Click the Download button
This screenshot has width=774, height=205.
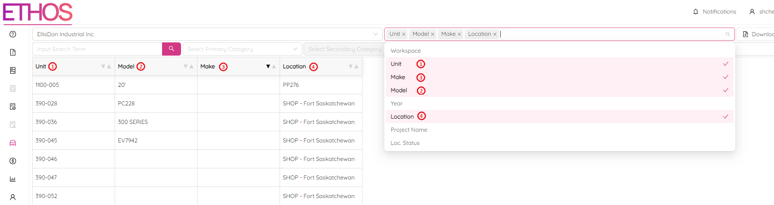[x=758, y=34]
